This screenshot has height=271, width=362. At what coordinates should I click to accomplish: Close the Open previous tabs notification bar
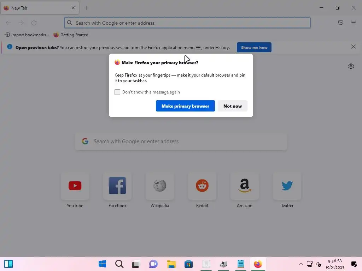353,47
